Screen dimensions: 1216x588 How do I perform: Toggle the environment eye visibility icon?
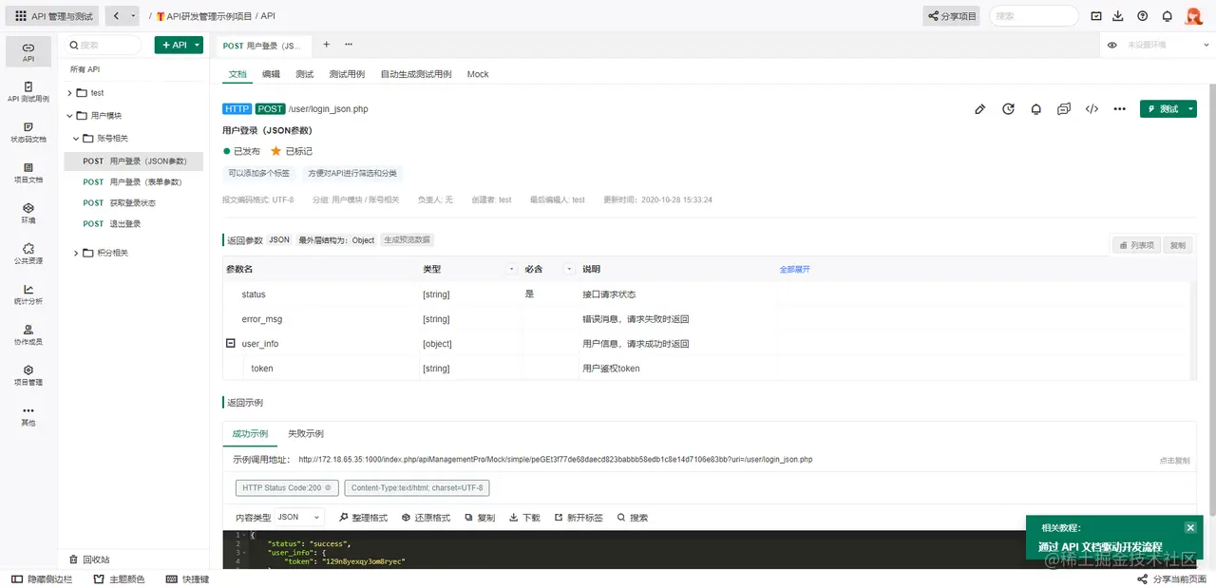(x=1112, y=45)
